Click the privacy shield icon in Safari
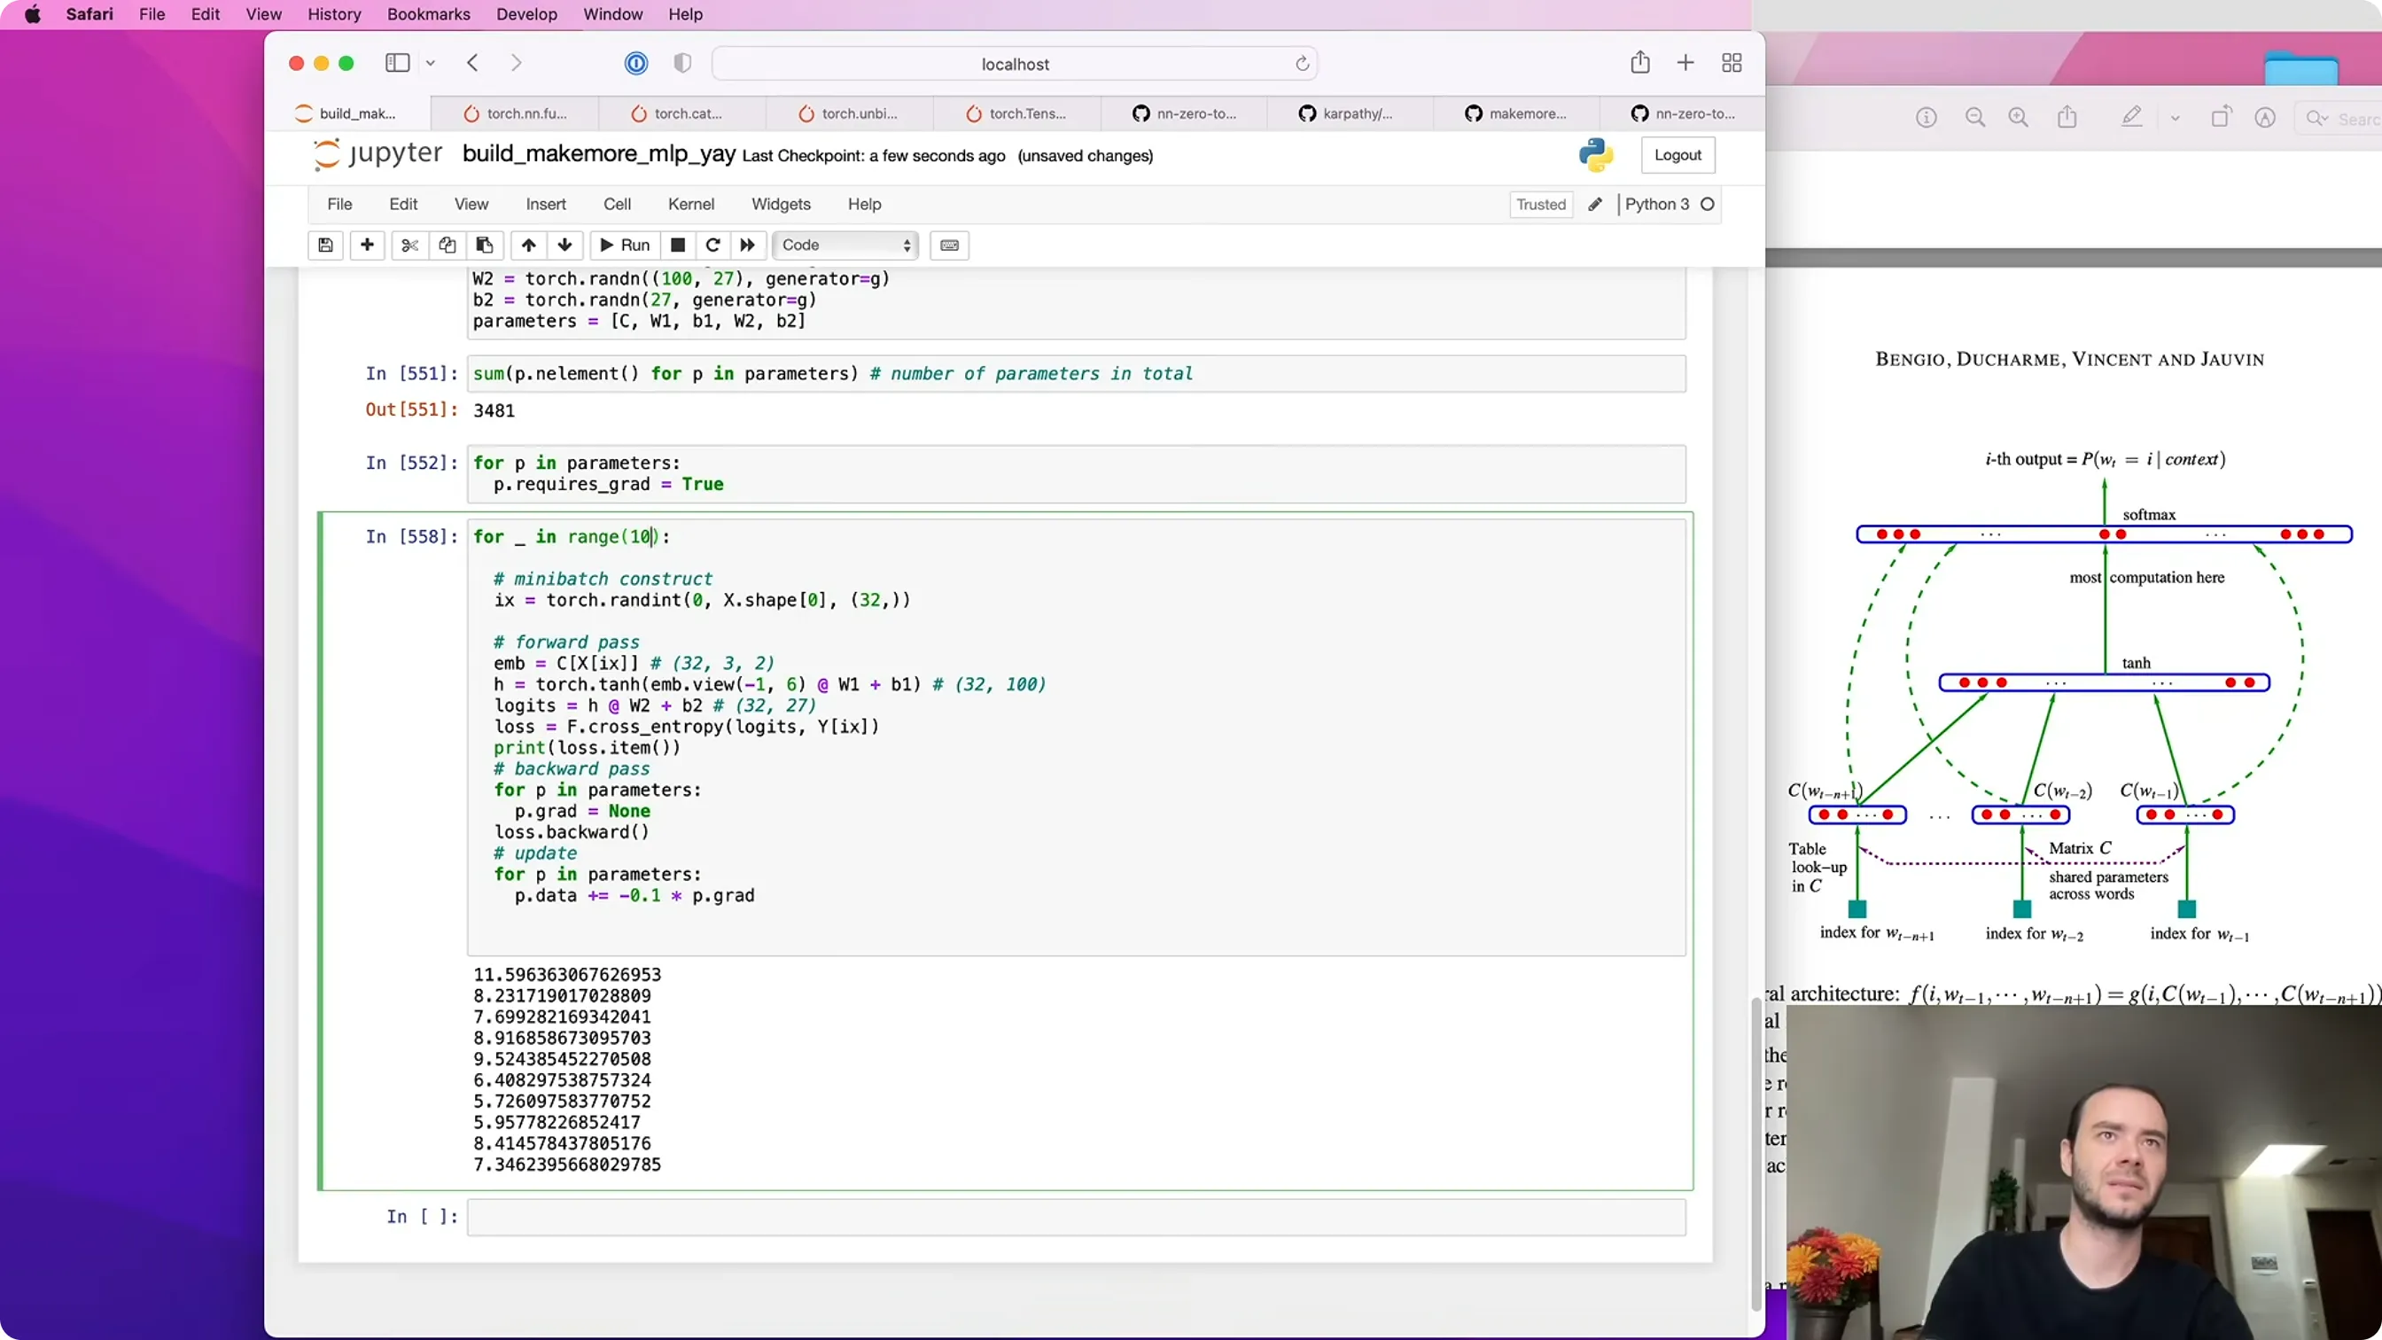 682,63
